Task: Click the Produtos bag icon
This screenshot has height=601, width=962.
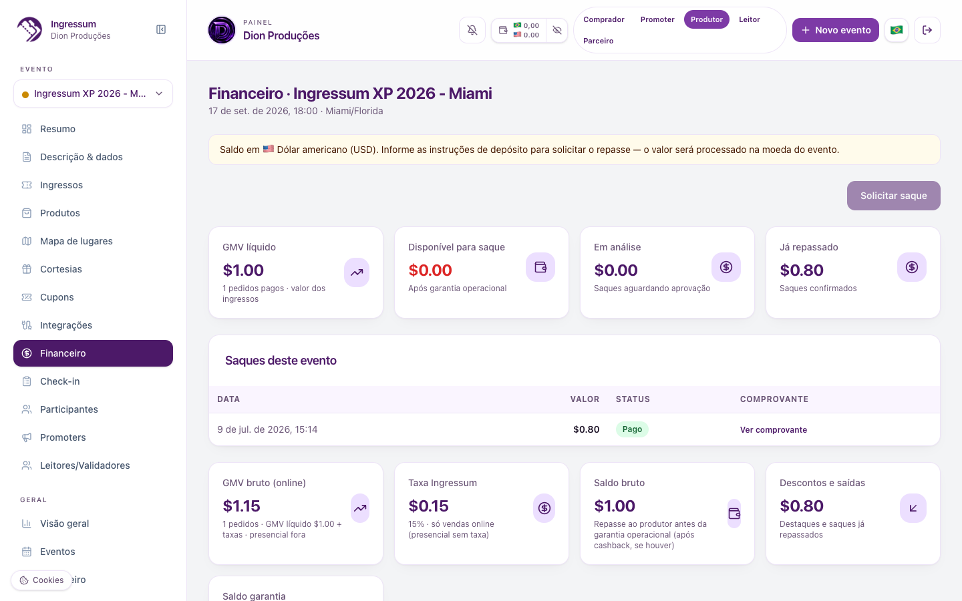Action: tap(27, 213)
